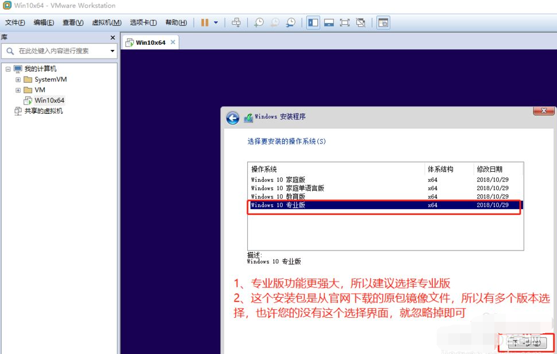Open the library search filter dropdown
Viewport: 557px width, 354px height.
pyautogui.click(x=112, y=51)
